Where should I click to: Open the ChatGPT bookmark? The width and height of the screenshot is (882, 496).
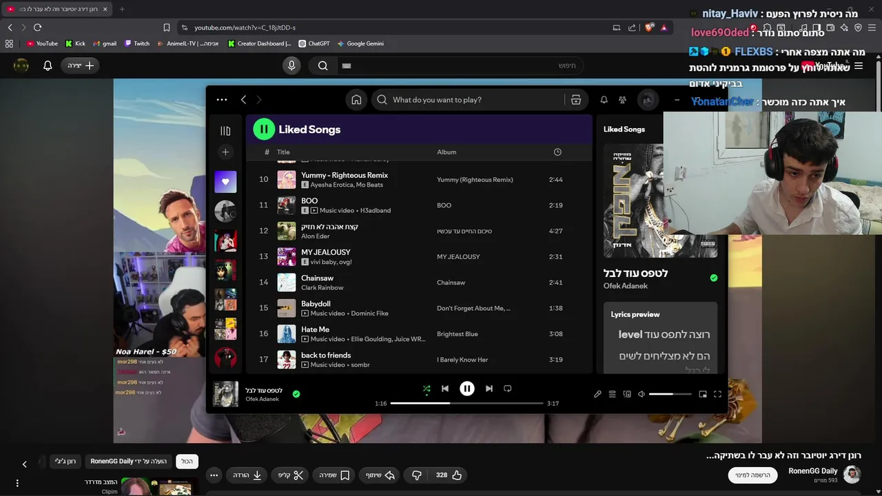coord(314,43)
